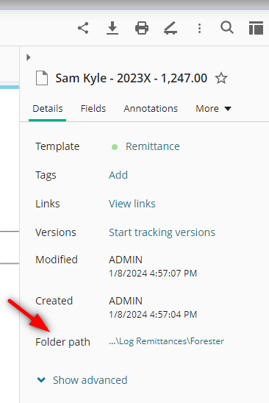Click the share icon in toolbar
Screen dimensions: 269x403
(x=83, y=28)
